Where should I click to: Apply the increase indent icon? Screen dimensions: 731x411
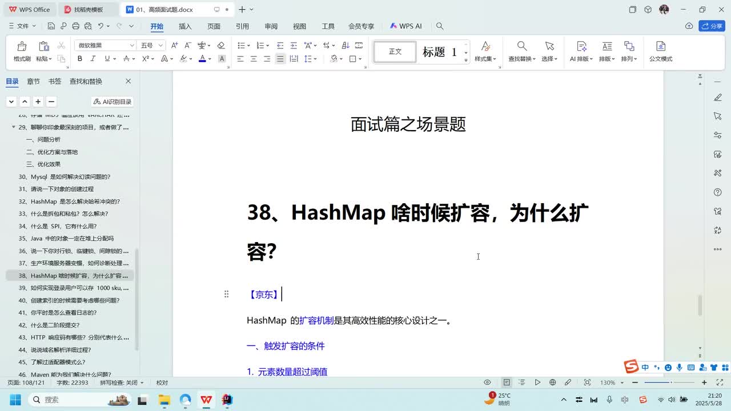pyautogui.click(x=294, y=45)
